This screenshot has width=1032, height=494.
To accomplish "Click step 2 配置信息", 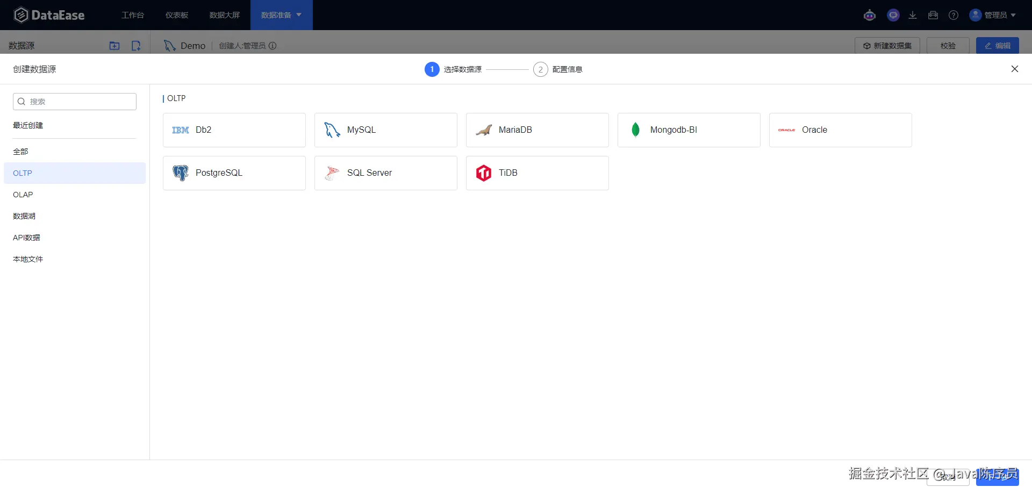I will tap(558, 69).
